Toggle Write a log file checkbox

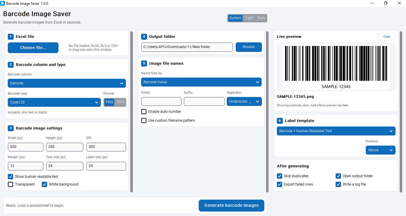coord(338,184)
